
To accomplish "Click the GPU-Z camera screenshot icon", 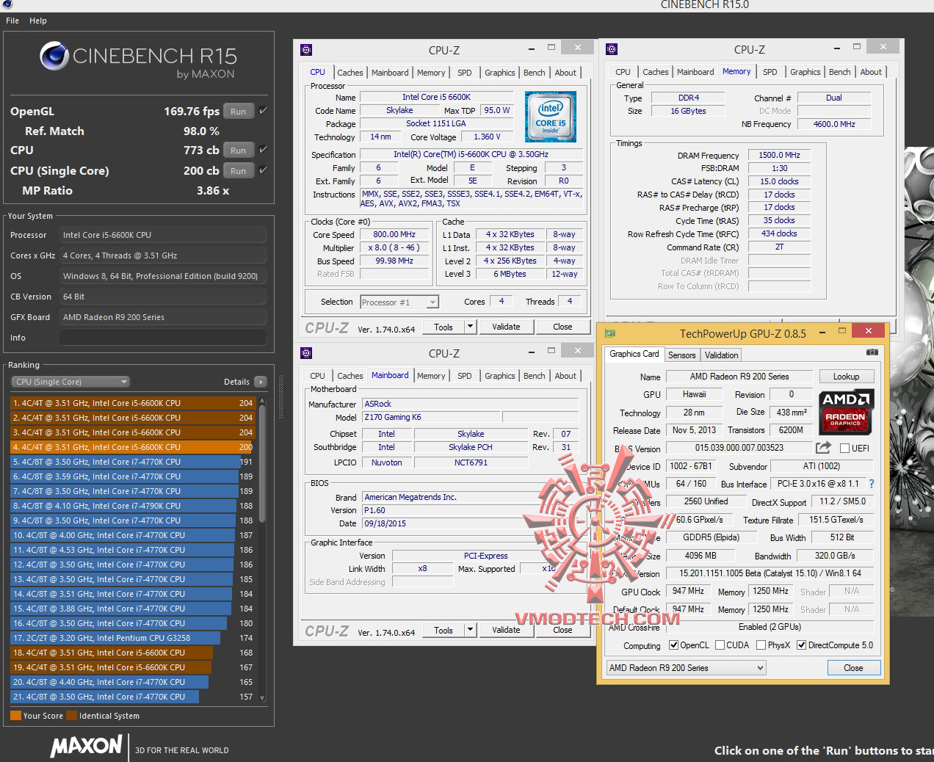I will pyautogui.click(x=872, y=353).
